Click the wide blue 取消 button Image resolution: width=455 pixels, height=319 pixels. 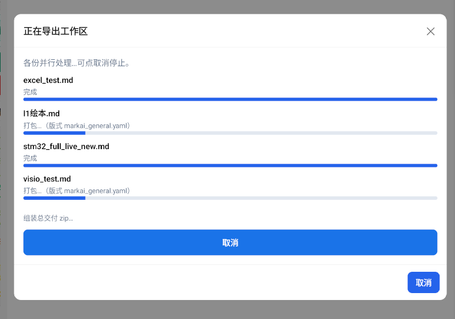[x=230, y=242]
